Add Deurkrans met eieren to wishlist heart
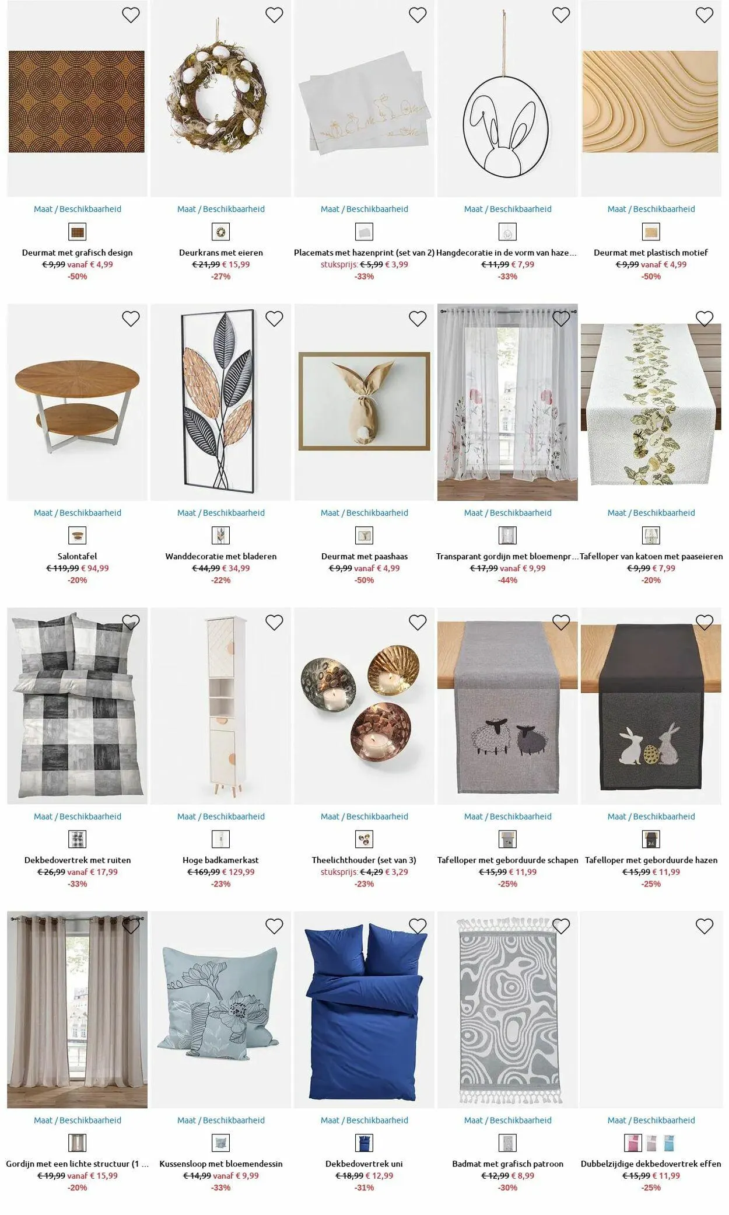Screen dimensions: 729x1215 274,15
